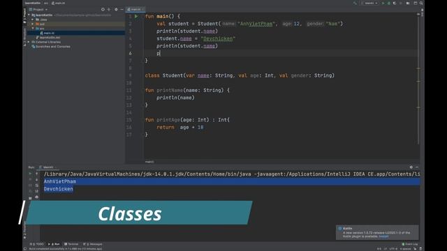Open the main run configuration dropdown
This screenshot has height=251, width=447.
tap(369, 3)
